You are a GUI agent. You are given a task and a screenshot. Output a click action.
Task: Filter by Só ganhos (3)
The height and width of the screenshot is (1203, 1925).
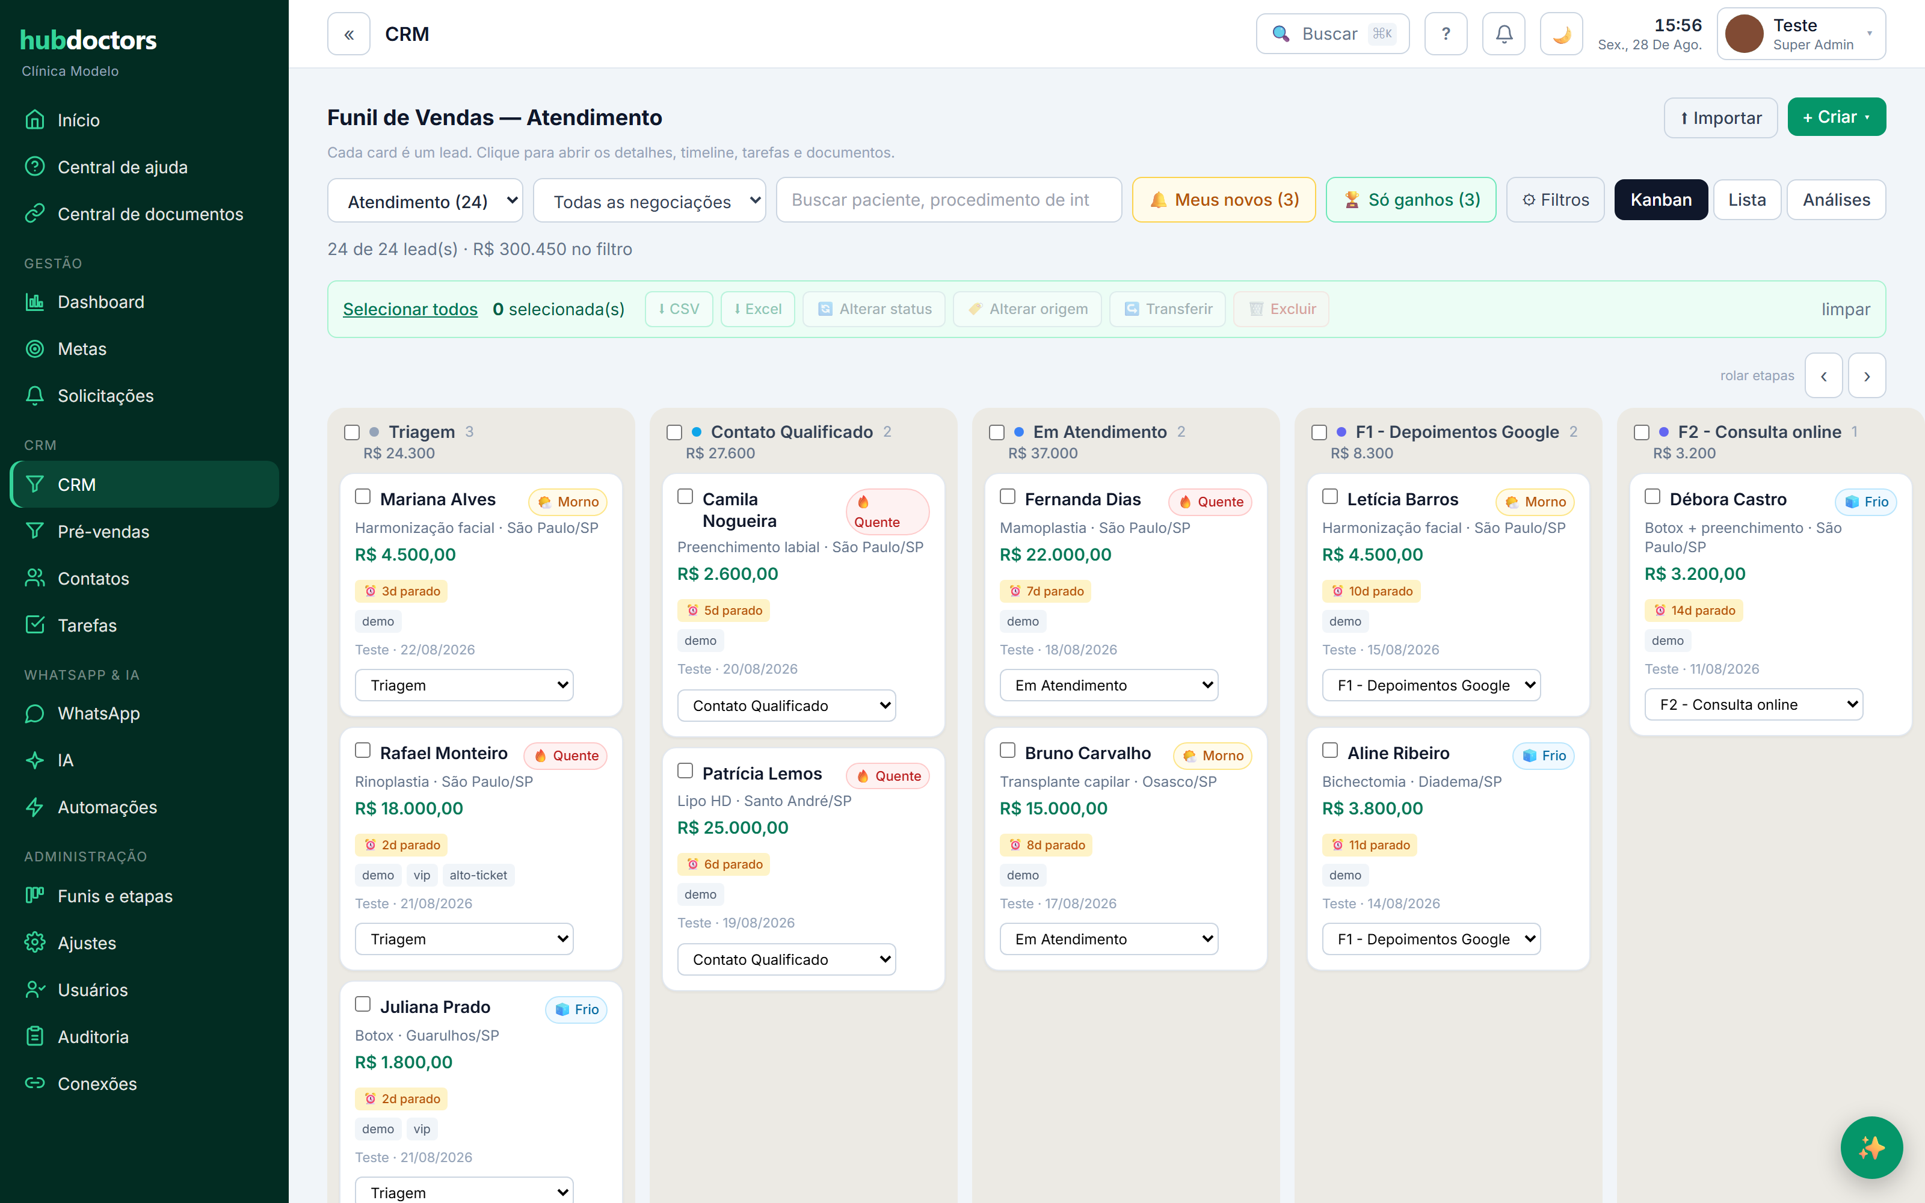pyautogui.click(x=1410, y=200)
